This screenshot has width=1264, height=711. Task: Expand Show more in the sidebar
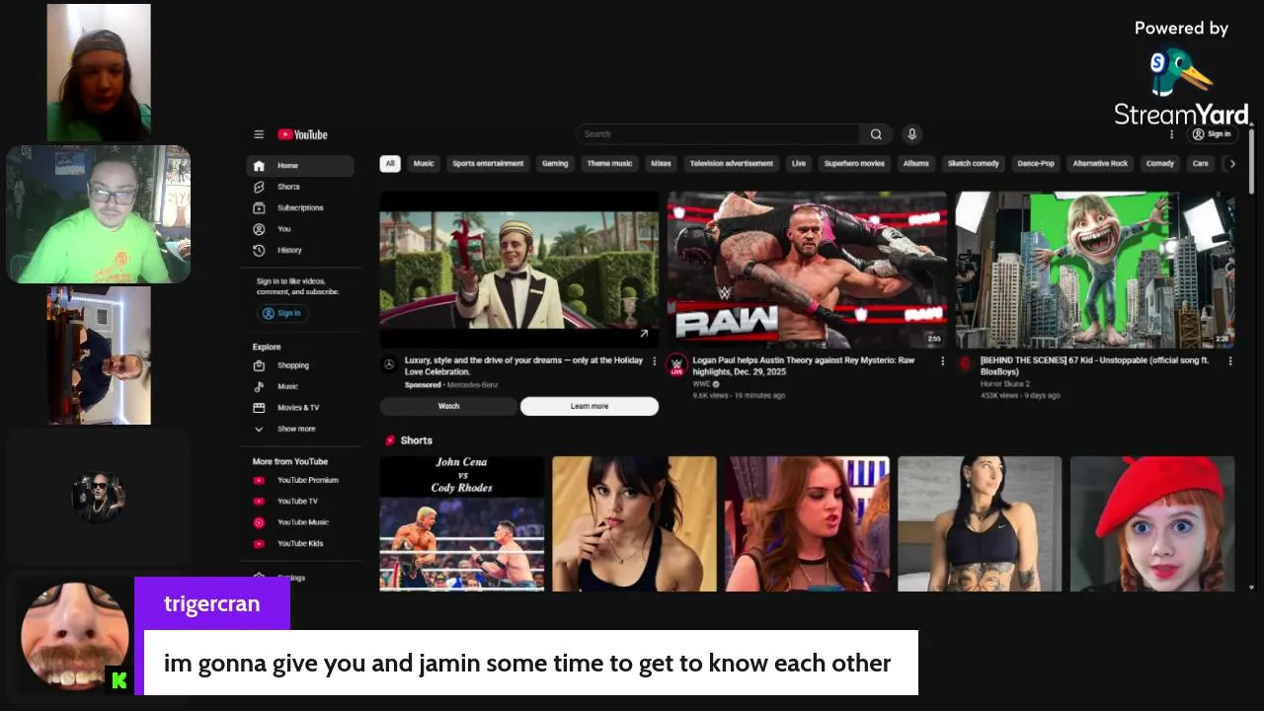(300, 429)
